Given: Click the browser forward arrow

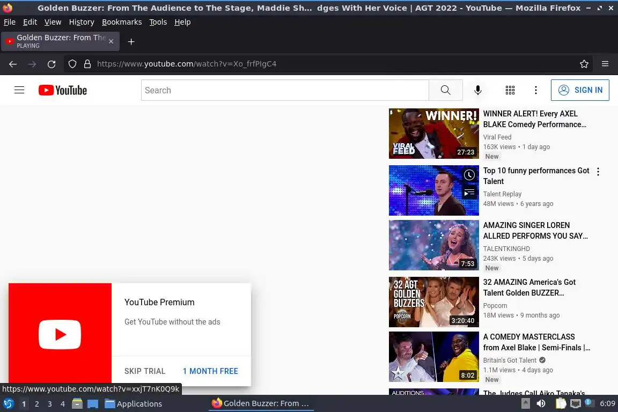Looking at the screenshot, I should click(32, 64).
